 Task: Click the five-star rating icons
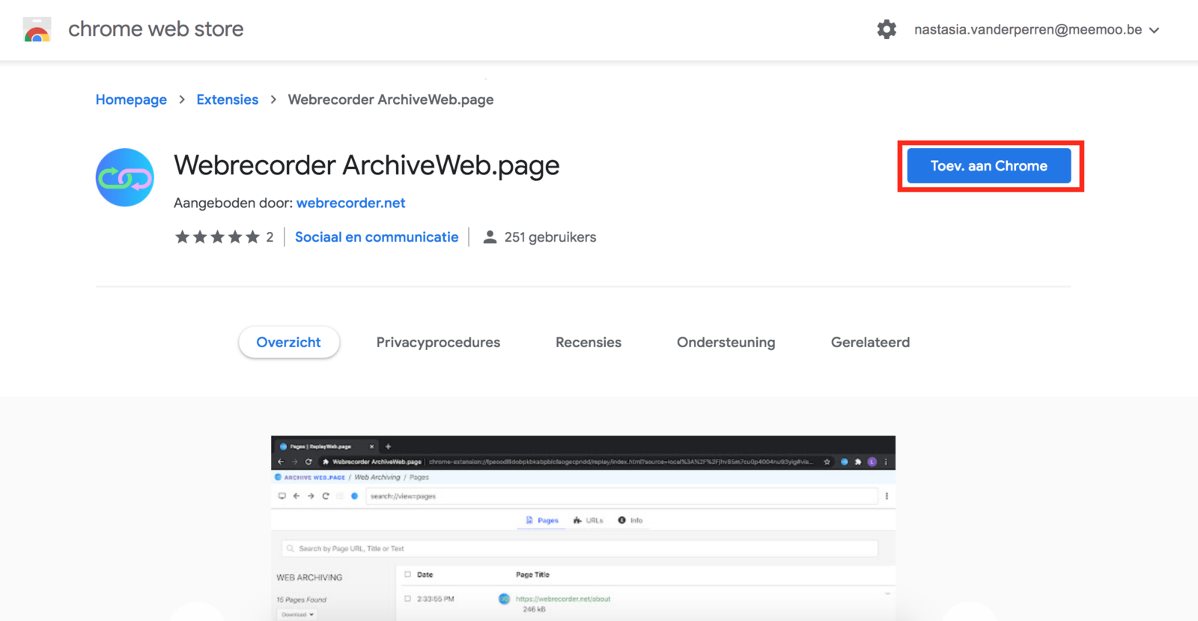click(217, 237)
